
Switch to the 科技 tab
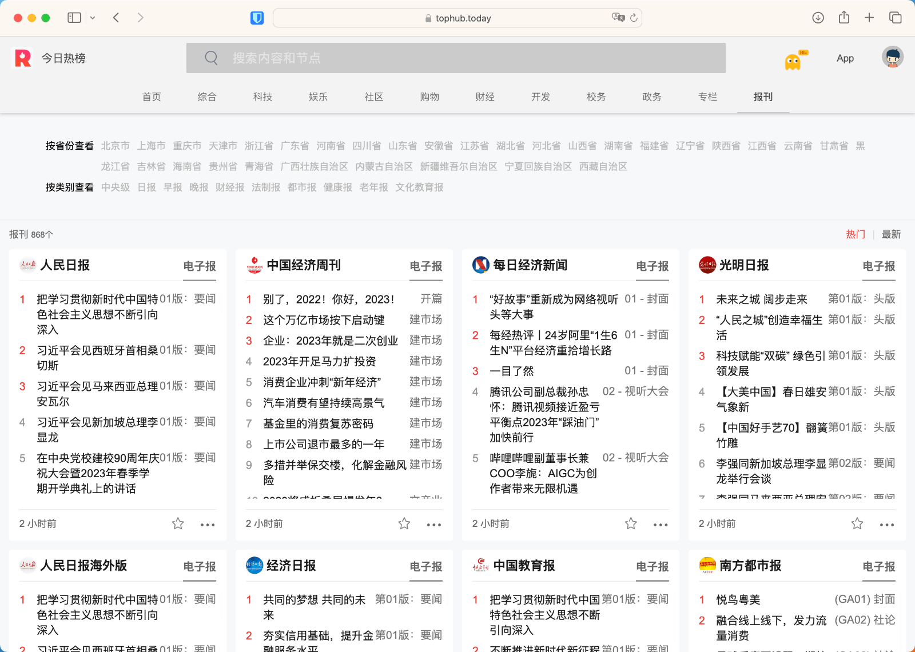[262, 97]
